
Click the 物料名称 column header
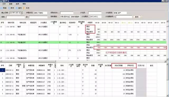tap(23, 23)
